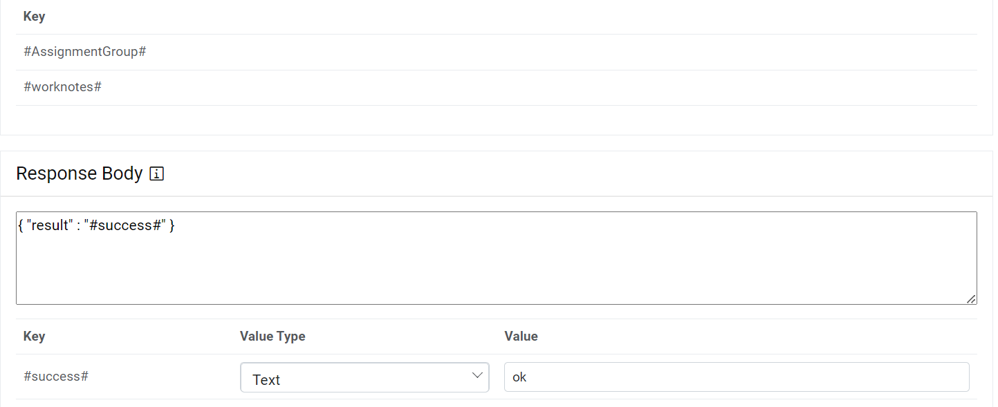The height and width of the screenshot is (407, 998).
Task: Click the Value Type column header
Action: (272, 337)
